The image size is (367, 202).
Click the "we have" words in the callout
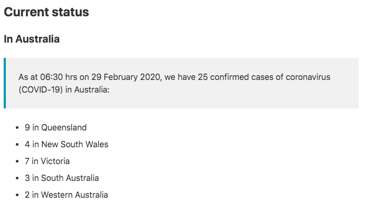(x=180, y=77)
